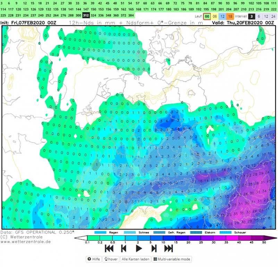This screenshot has height=267, width=278.
Task: Jump to the last forecast frame
Action: [168, 248]
